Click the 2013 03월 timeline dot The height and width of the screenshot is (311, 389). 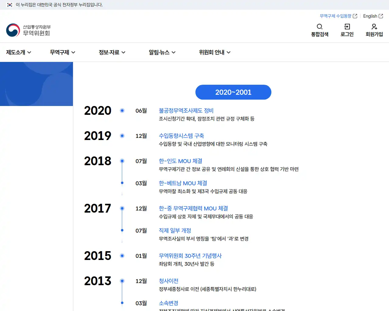[122, 303]
